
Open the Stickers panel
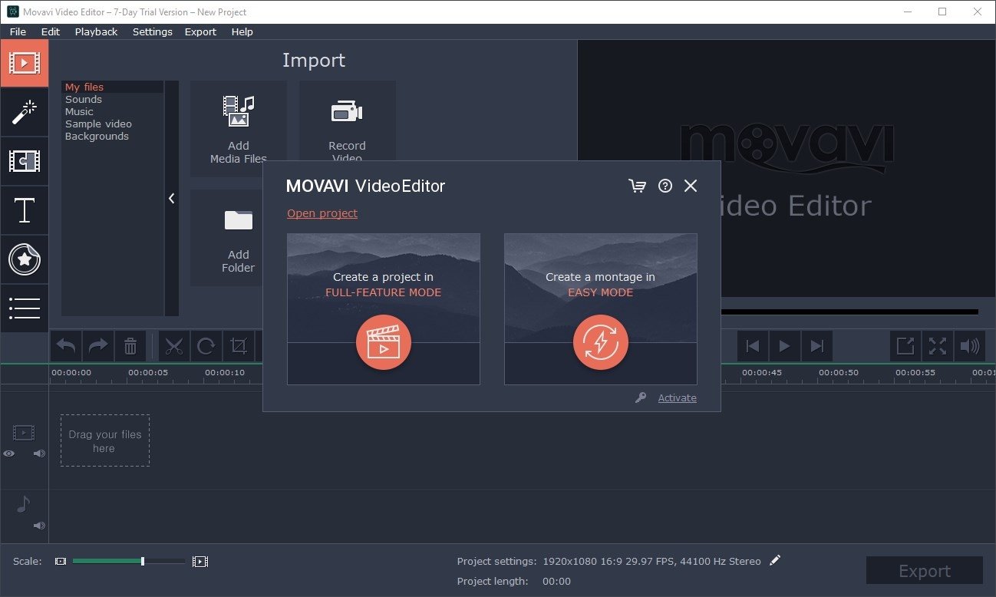click(25, 259)
